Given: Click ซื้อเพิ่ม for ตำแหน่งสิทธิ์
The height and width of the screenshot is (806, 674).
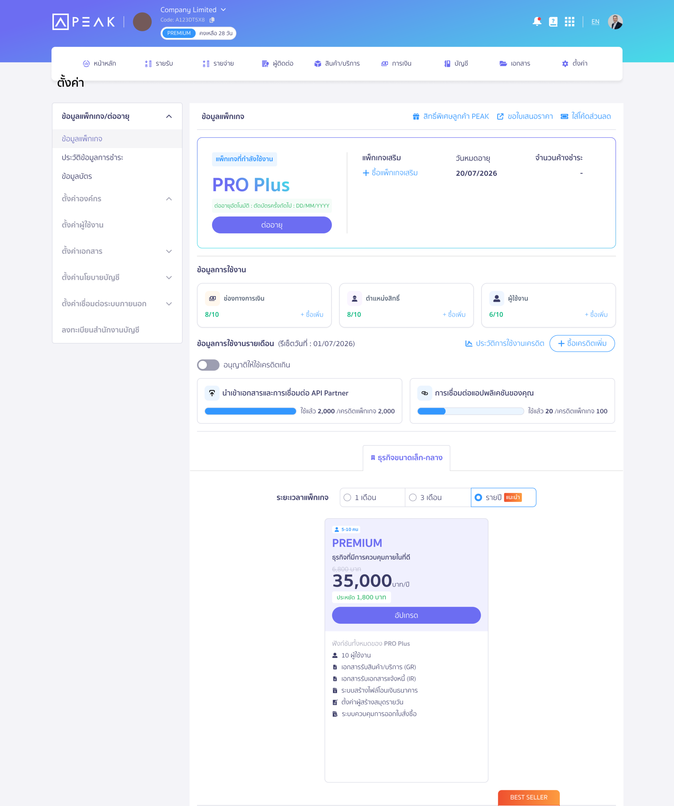Looking at the screenshot, I should click(x=454, y=314).
